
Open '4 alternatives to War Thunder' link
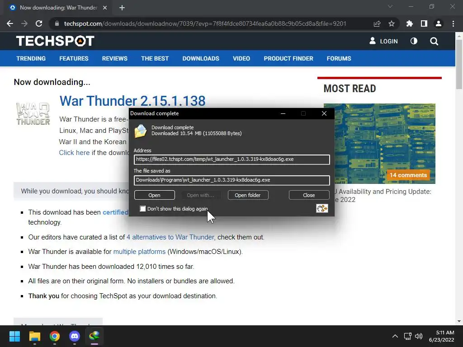click(x=170, y=237)
